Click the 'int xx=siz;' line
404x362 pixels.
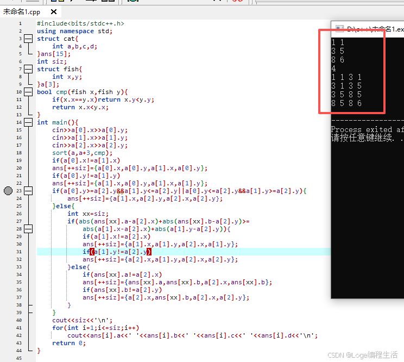[88, 214]
